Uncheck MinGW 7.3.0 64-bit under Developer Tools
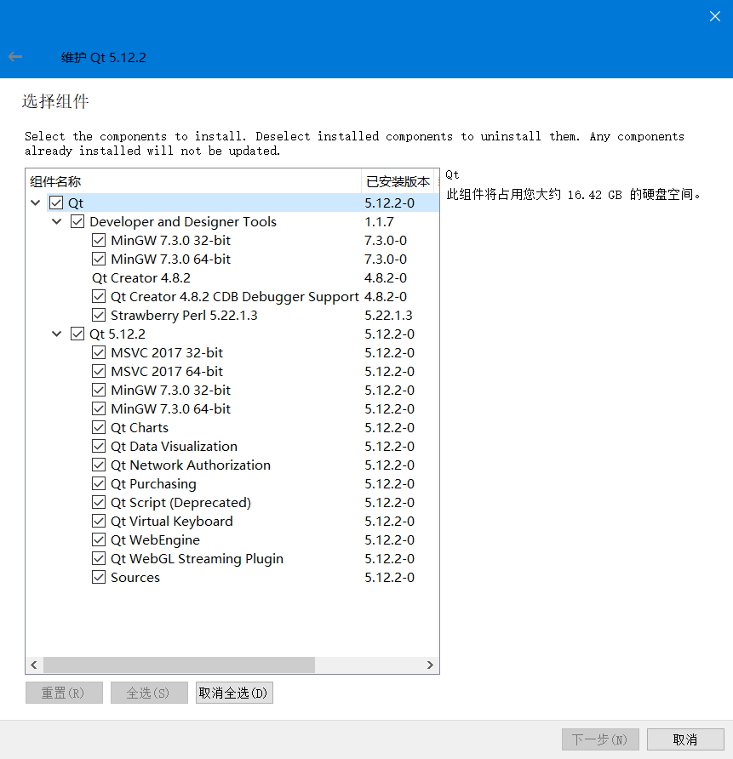The width and height of the screenshot is (733, 759). (x=99, y=259)
